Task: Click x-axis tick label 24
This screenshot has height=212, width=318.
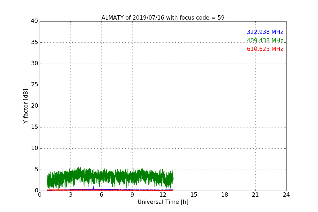Action: pyautogui.click(x=286, y=195)
